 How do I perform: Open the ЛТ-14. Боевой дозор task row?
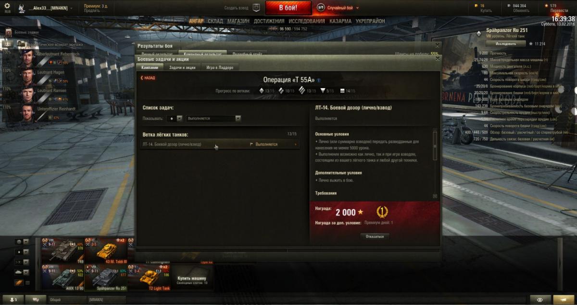[x=220, y=144]
